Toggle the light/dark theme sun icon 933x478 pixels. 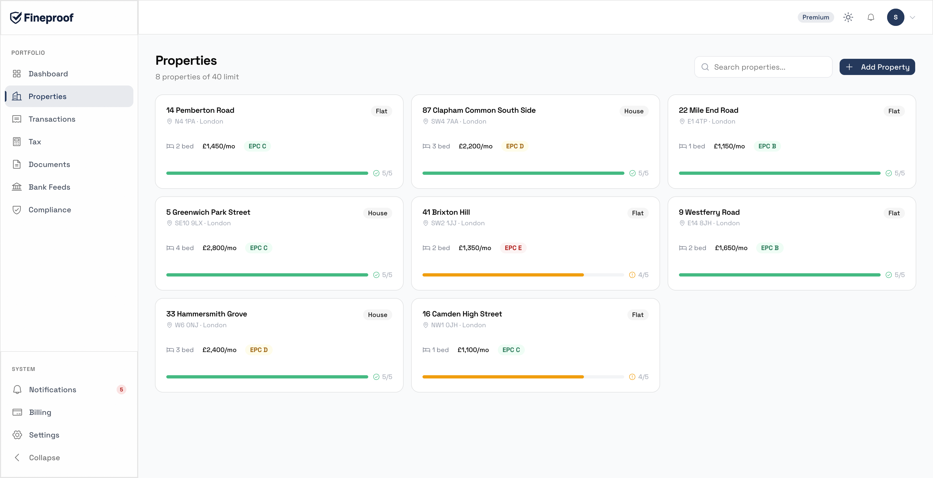pos(848,17)
